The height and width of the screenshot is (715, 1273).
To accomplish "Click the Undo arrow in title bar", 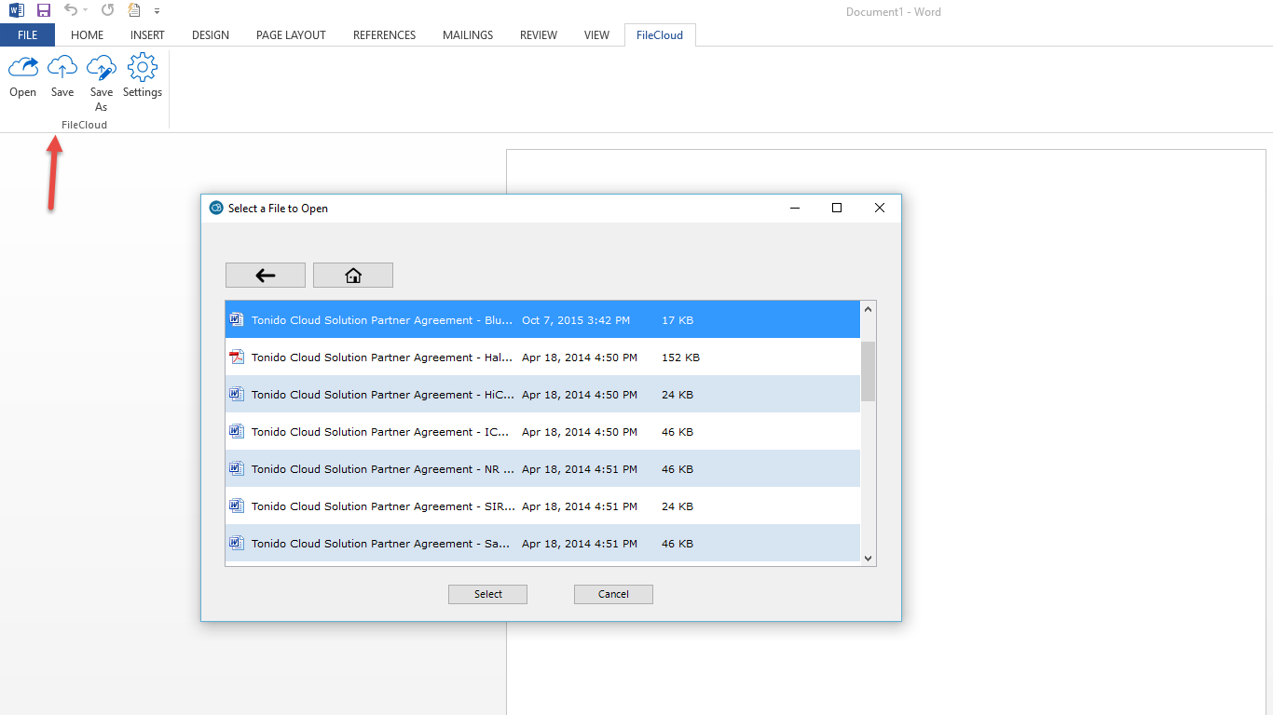I will click(x=70, y=10).
